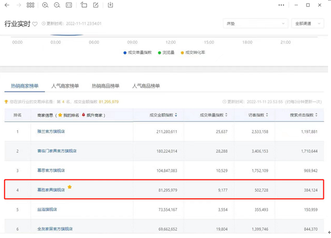Click the 行业实时 page title
Viewport: 331px width, 238px height.
pos(18,24)
